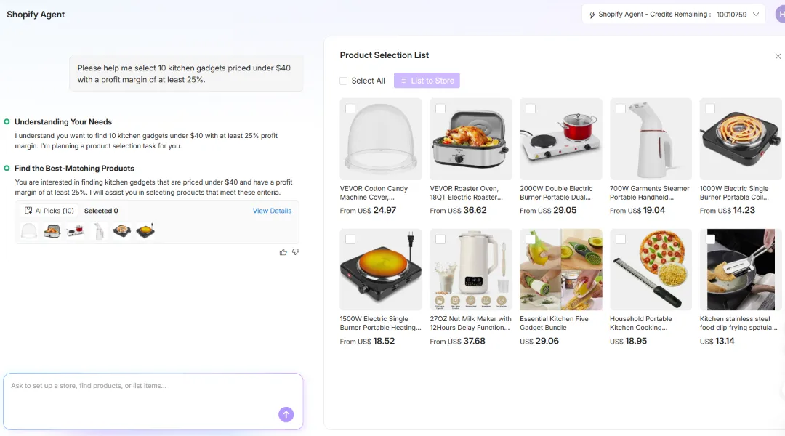Check the Select All checkbox
785x436 pixels.
[344, 81]
